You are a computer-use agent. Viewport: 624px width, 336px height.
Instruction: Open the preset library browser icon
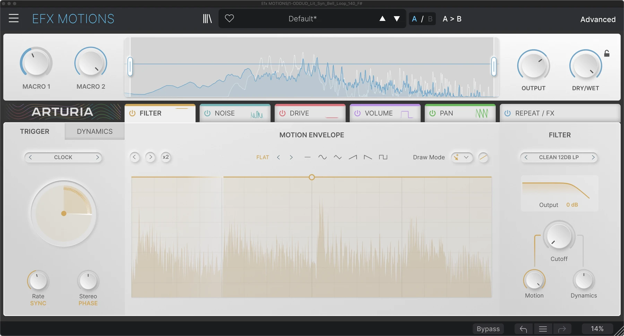click(207, 19)
